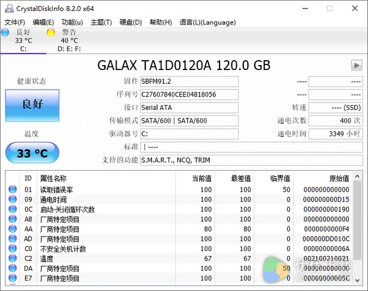Click the supported features field S.M.A.R.T., NCQ, TRIM
Image resolution: width=368 pixels, height=291 pixels.
point(251,160)
